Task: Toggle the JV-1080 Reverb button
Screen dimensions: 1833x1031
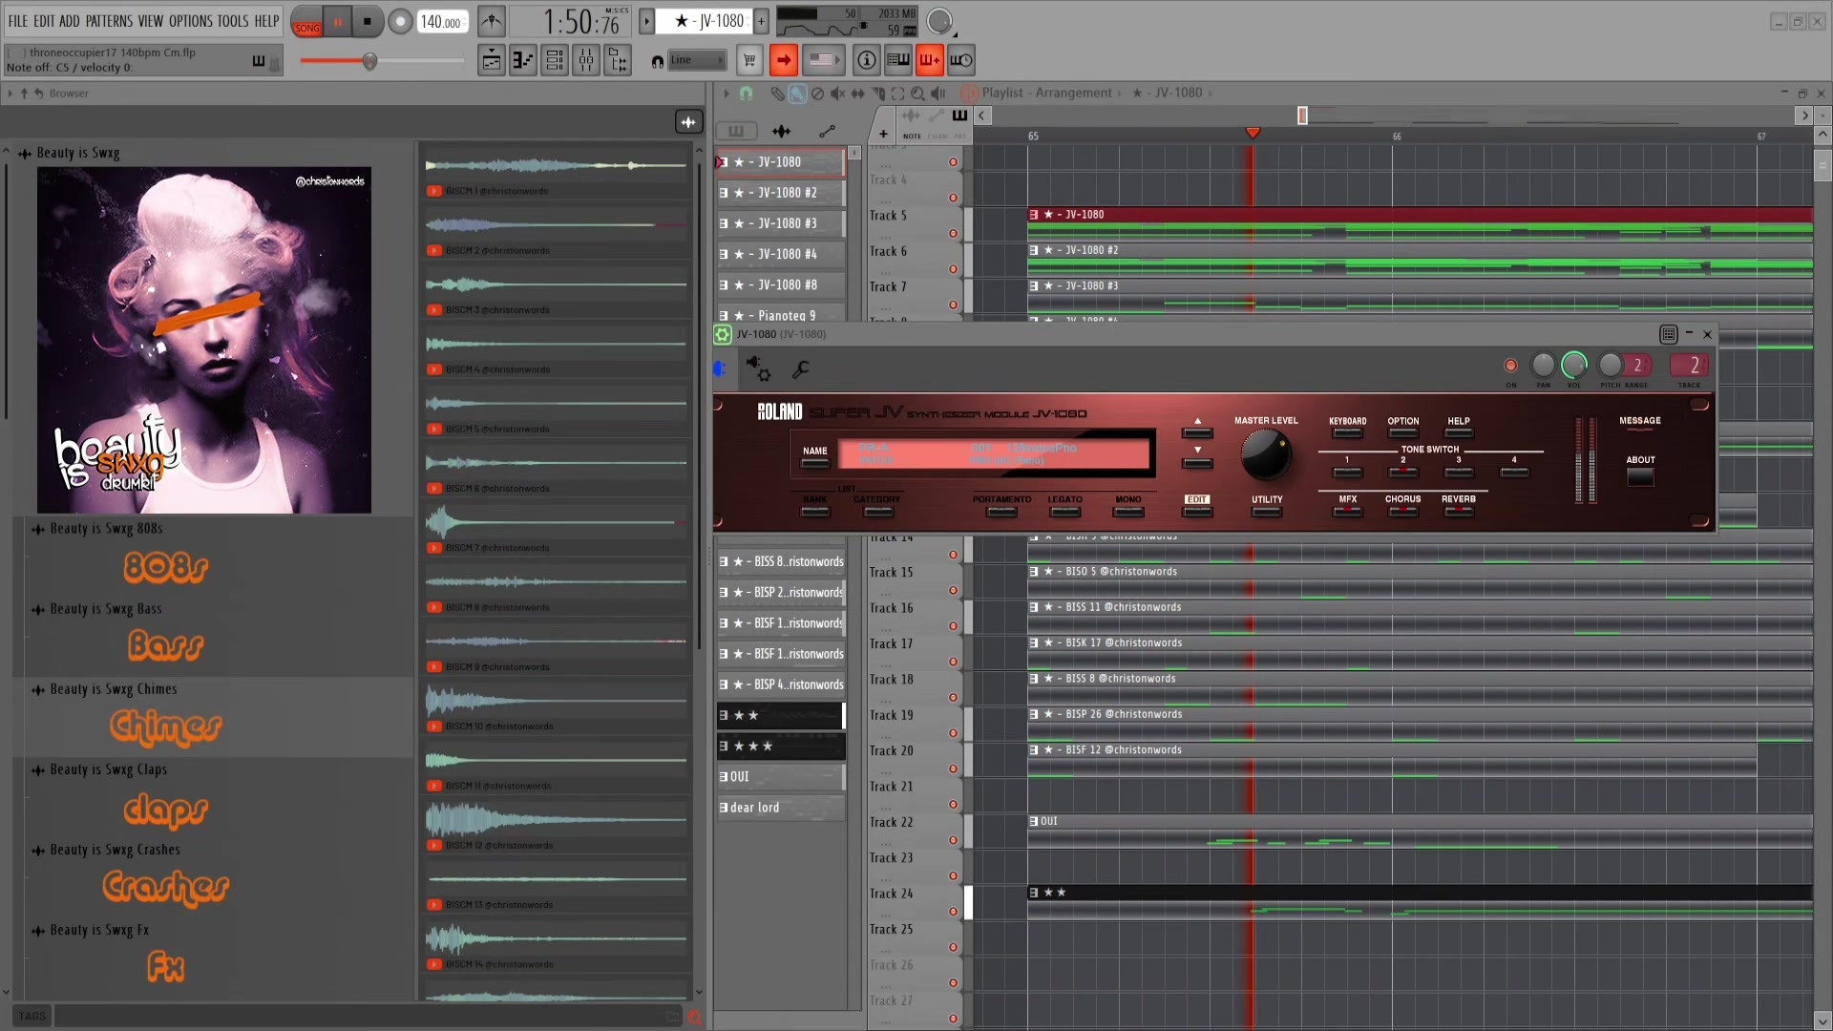Action: [1458, 512]
